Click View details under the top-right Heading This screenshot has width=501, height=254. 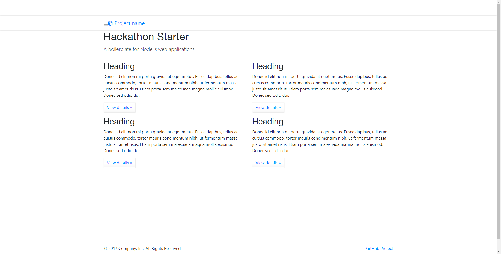tap(268, 107)
